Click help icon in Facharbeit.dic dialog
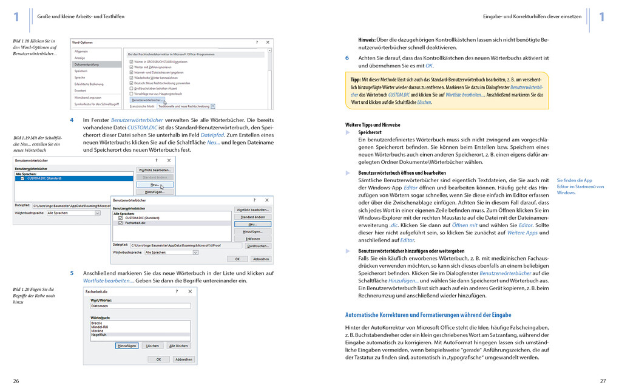 (x=177, y=291)
